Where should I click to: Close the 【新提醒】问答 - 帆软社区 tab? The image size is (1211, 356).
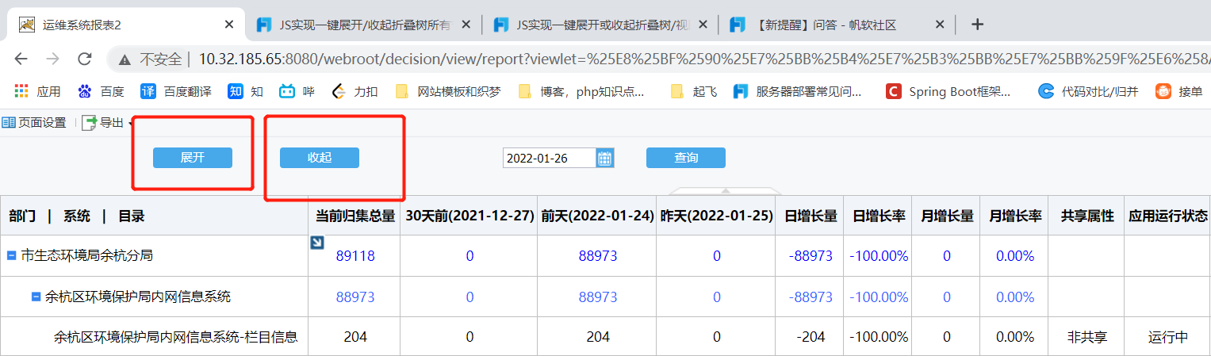pyautogui.click(x=940, y=25)
